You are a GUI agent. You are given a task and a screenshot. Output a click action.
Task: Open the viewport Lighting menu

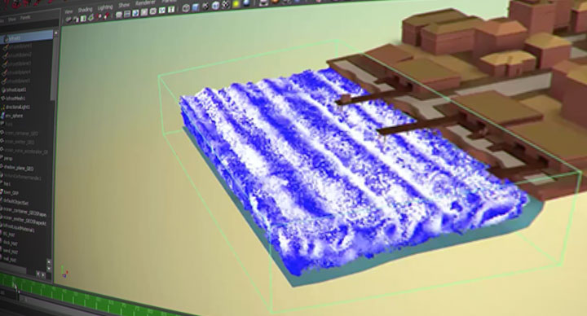pos(105,7)
